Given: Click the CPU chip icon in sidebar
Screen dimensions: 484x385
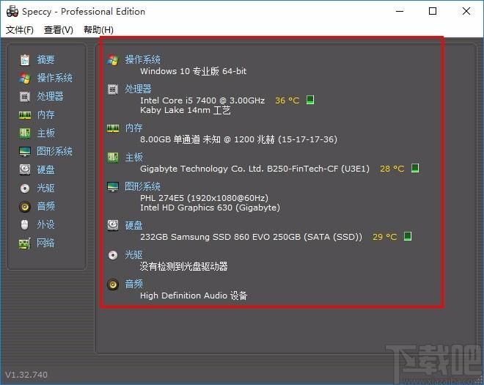Looking at the screenshot, I should [25, 97].
